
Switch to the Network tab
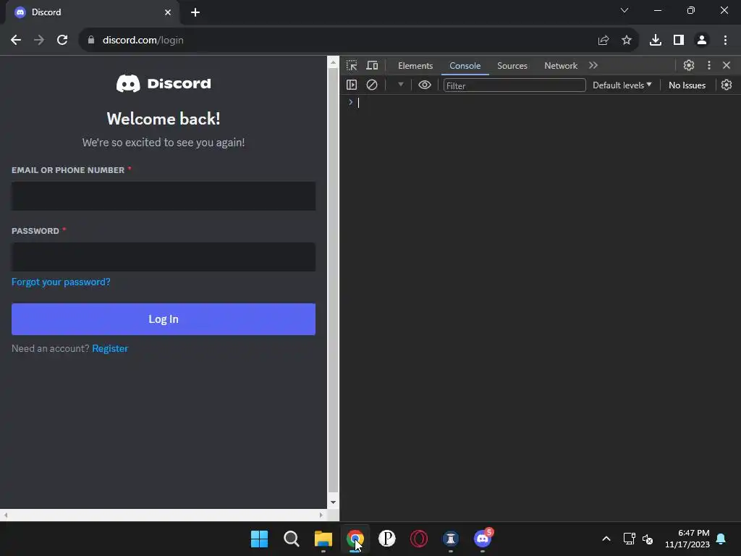click(561, 66)
